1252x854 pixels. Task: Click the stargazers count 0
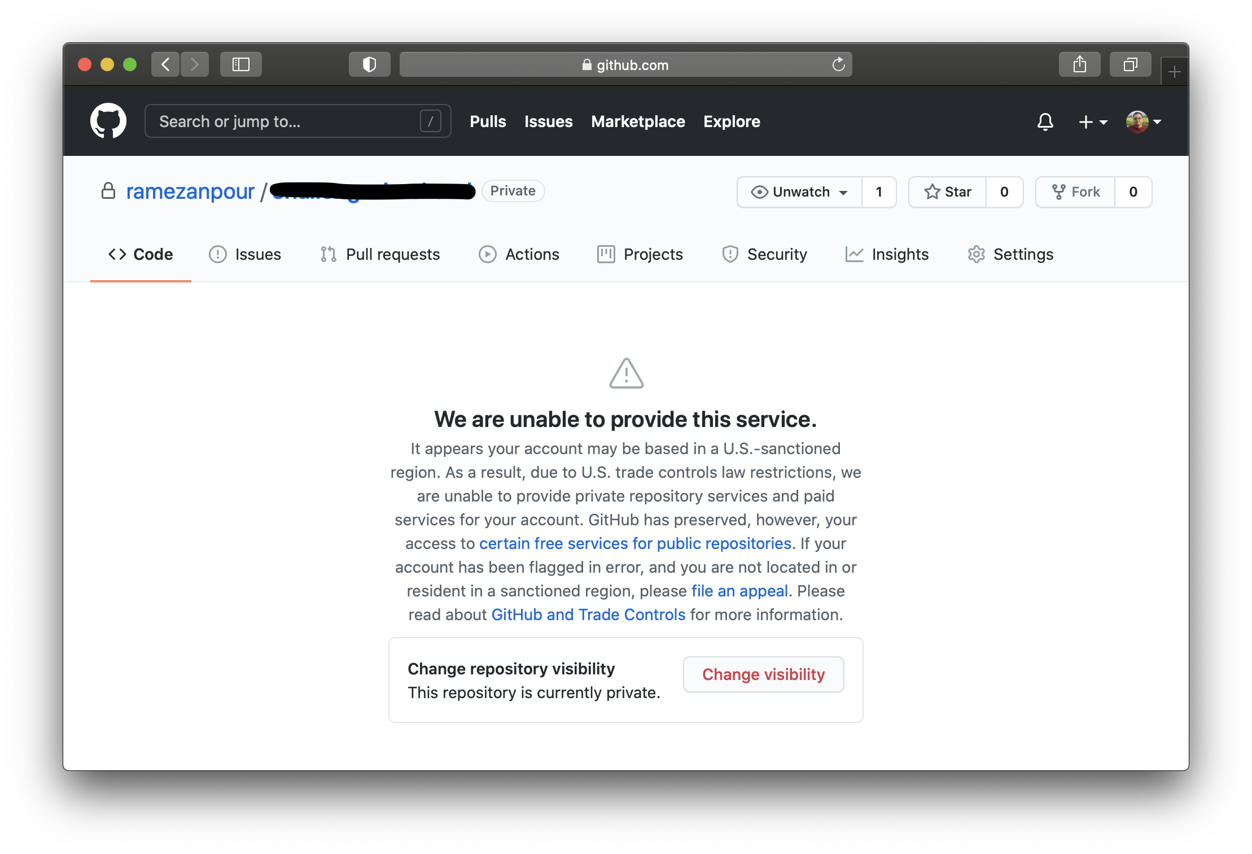pos(1004,192)
